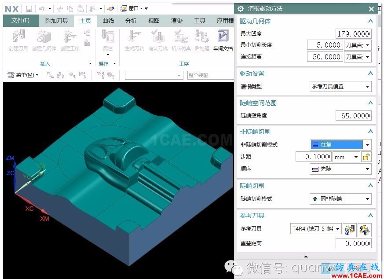Click the Copy icon in the quick toolbar
The image size is (384, 279).
point(70,9)
